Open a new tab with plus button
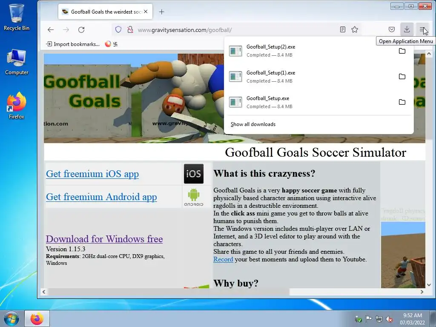436x327 pixels. coord(161,11)
